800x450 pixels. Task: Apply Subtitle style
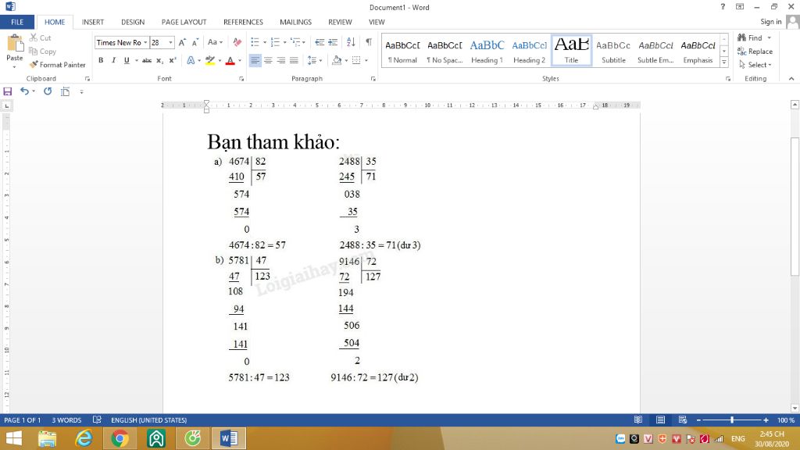613,51
